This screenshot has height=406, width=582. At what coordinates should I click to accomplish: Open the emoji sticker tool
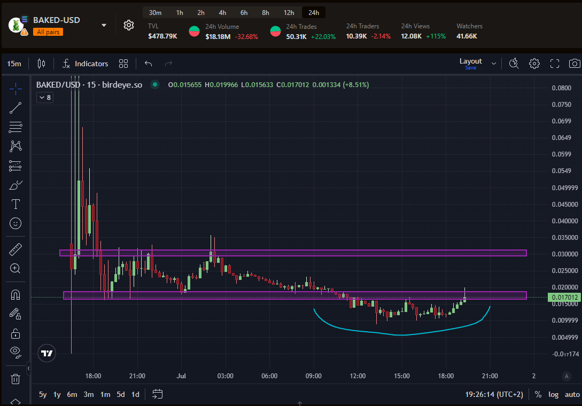pyautogui.click(x=15, y=223)
